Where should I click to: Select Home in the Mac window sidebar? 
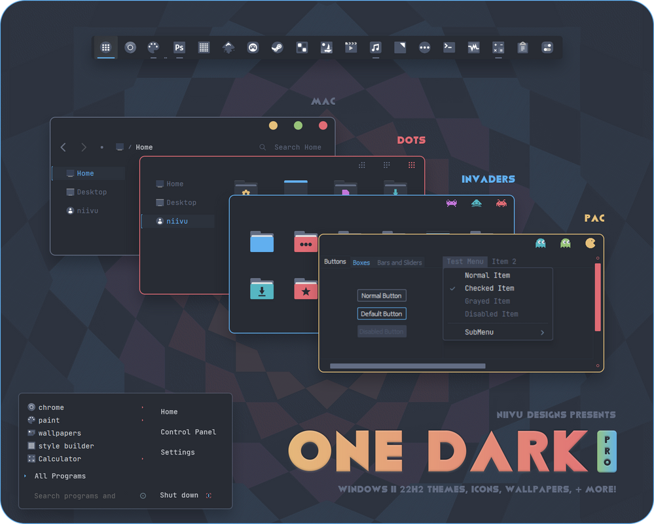pyautogui.click(x=88, y=173)
